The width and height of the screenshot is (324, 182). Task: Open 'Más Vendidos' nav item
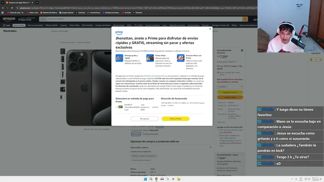click(87, 25)
